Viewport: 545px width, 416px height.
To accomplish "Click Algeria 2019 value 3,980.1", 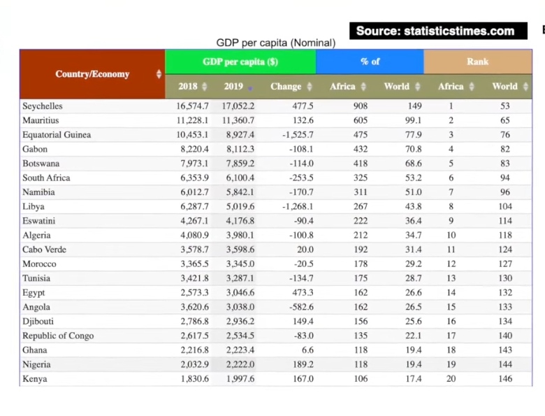I will [240, 235].
